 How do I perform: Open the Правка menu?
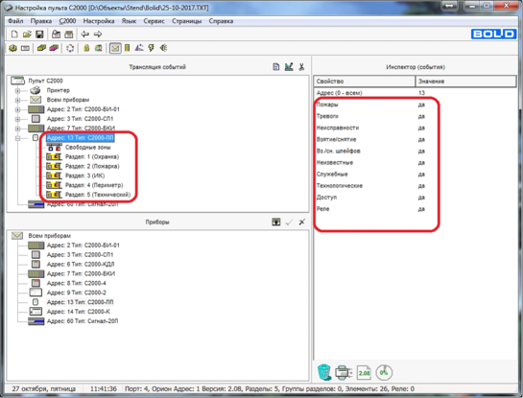coord(41,21)
